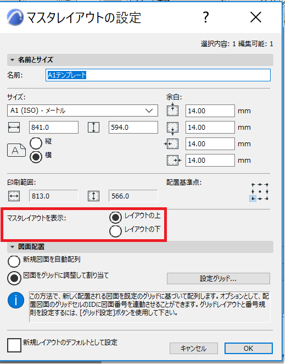Select bottom-left anchor point in 配置基準点 grid
The width and height of the screenshot is (286, 364).
[x=253, y=198]
